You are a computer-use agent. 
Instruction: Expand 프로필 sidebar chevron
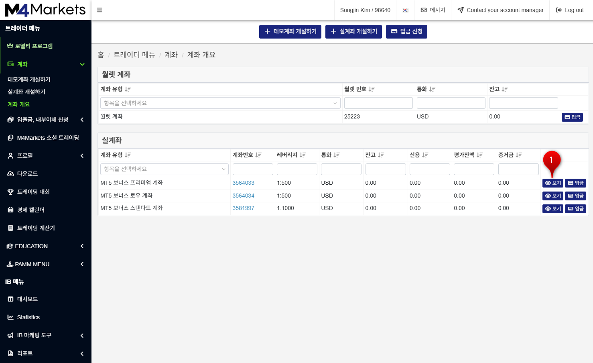click(82, 156)
